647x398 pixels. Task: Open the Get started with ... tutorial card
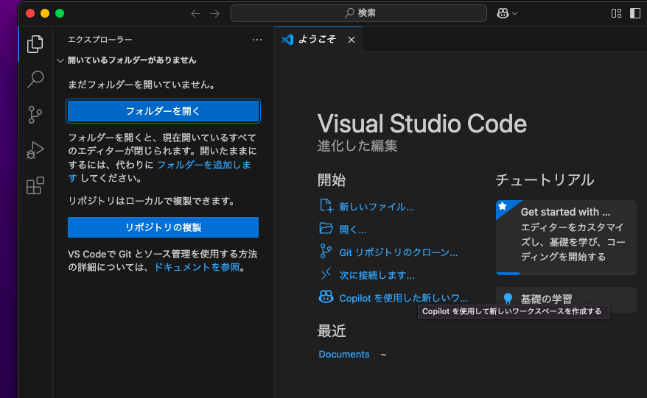[x=566, y=238]
